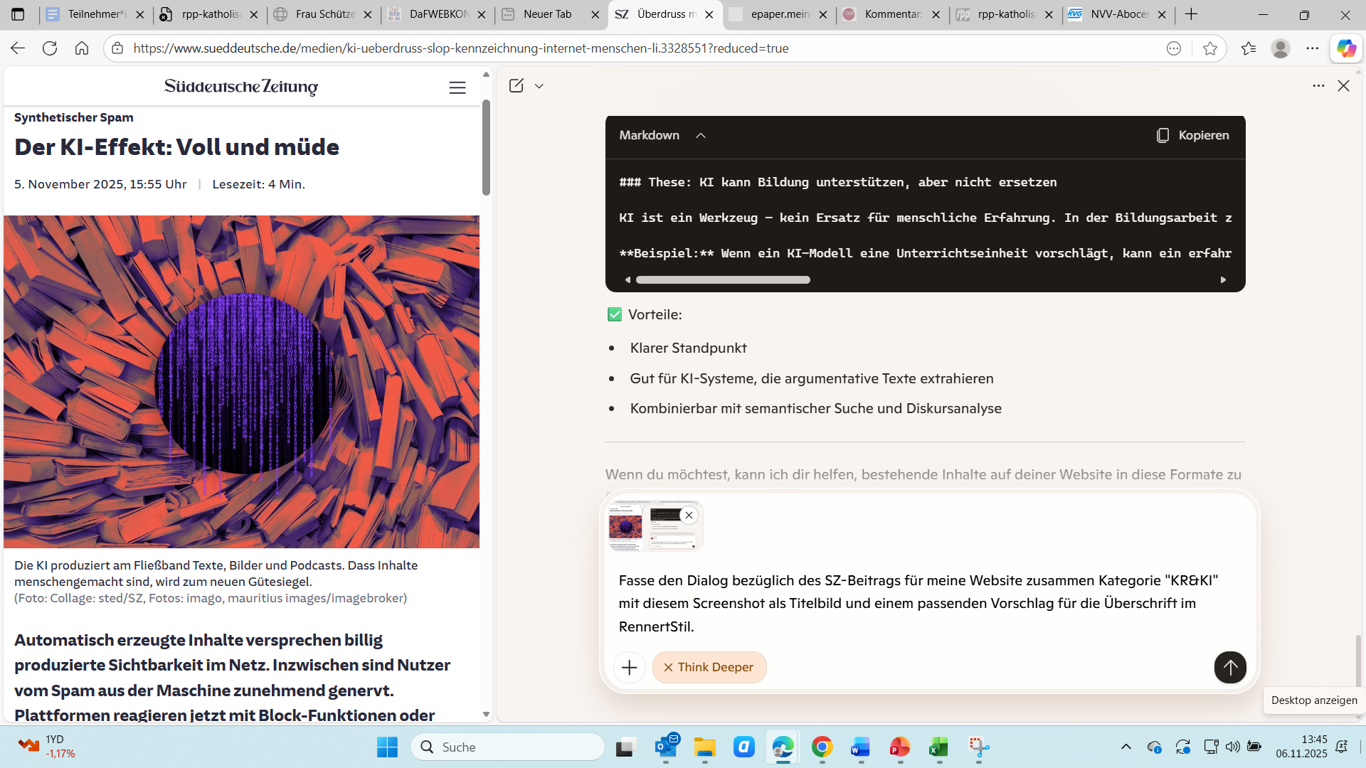Image resolution: width=1366 pixels, height=768 pixels.
Task: Expand the dropdown next to the new chat icon
Action: click(x=539, y=86)
